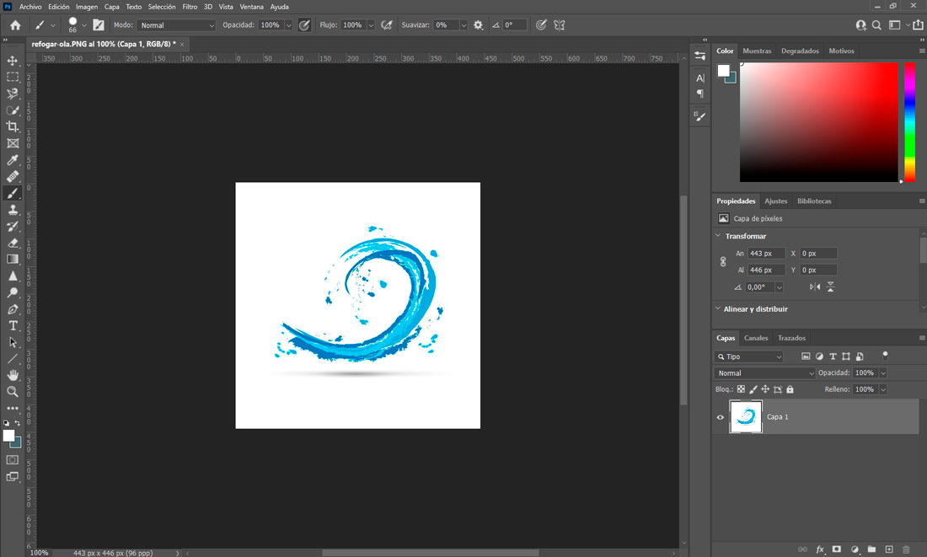The width and height of the screenshot is (927, 557).
Task: Select the Horizontal Type tool
Action: coord(13,325)
